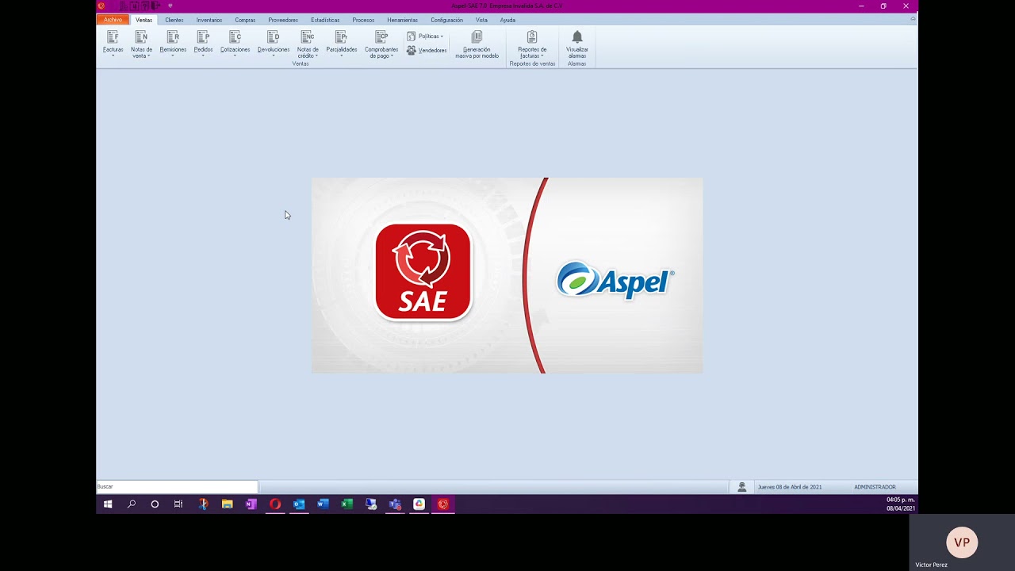Click the Notas de venta icon
Viewport: 1015px width, 571px height.
tap(141, 36)
